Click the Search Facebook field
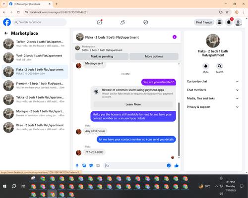 pos(40,22)
